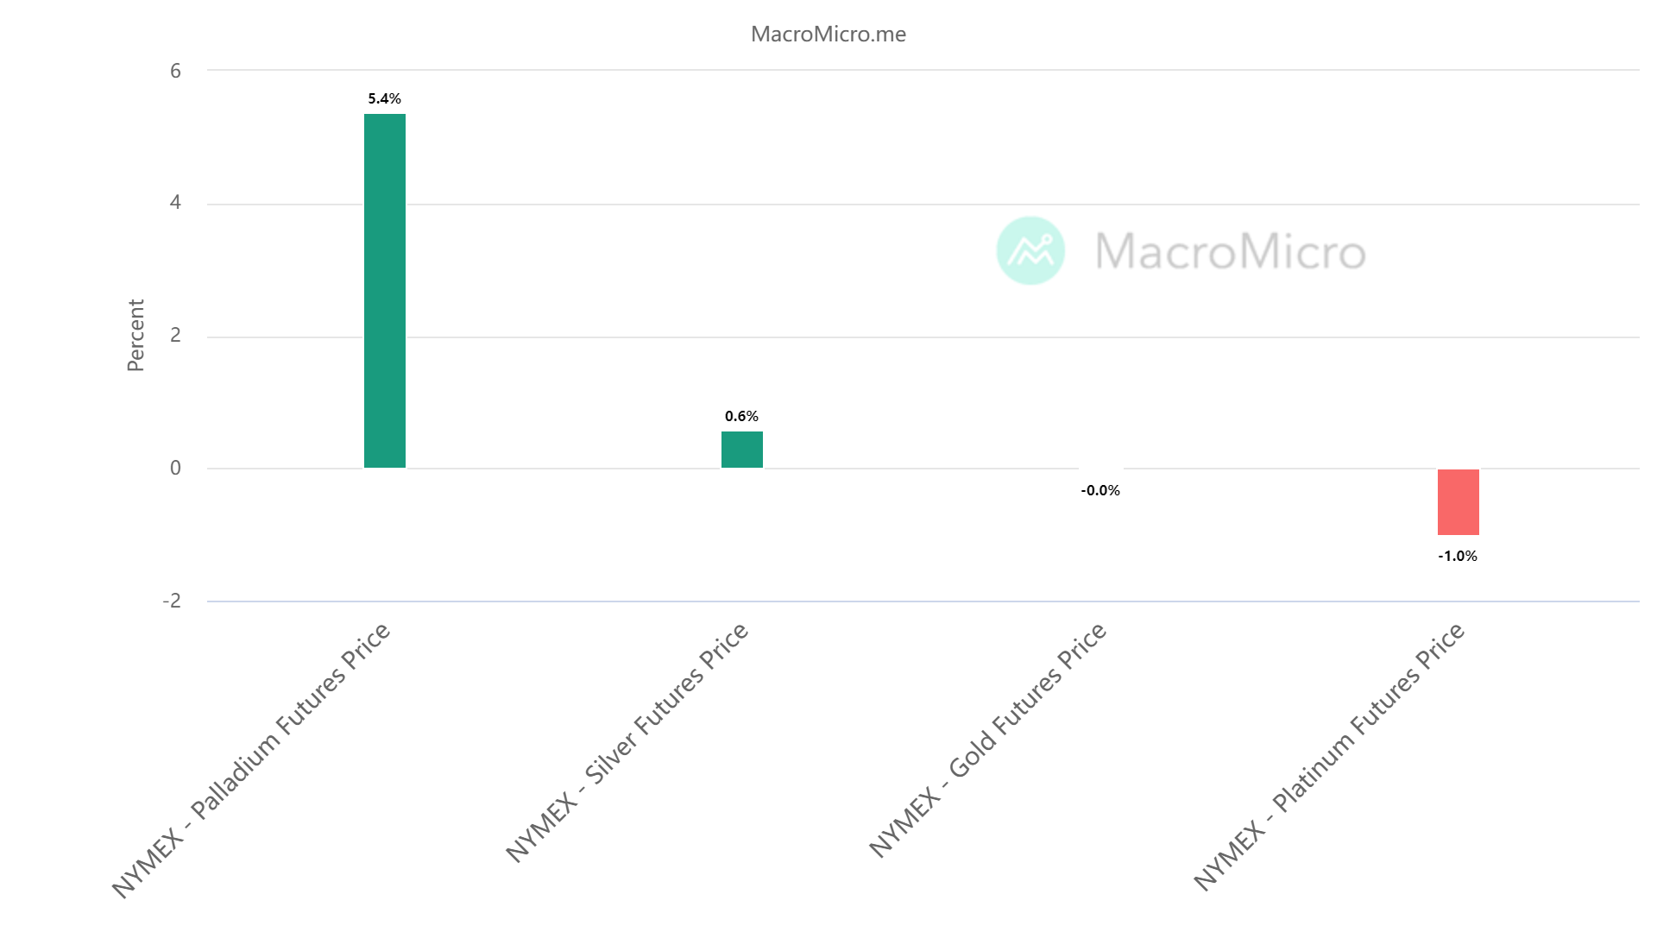Select the red Platinum Futures bar
Image resolution: width=1657 pixels, height=932 pixels.
(1458, 502)
